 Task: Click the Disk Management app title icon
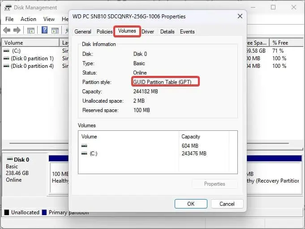(x=8, y=8)
